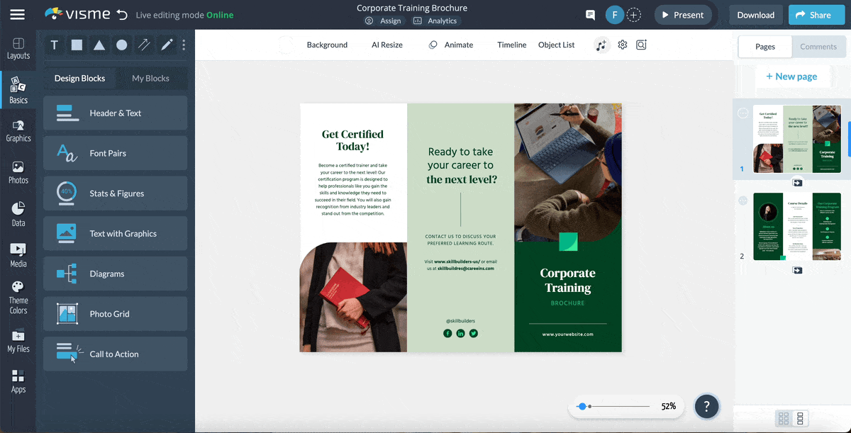This screenshot has width=851, height=433.
Task: Toggle comments panel from the top bar
Action: pos(590,14)
